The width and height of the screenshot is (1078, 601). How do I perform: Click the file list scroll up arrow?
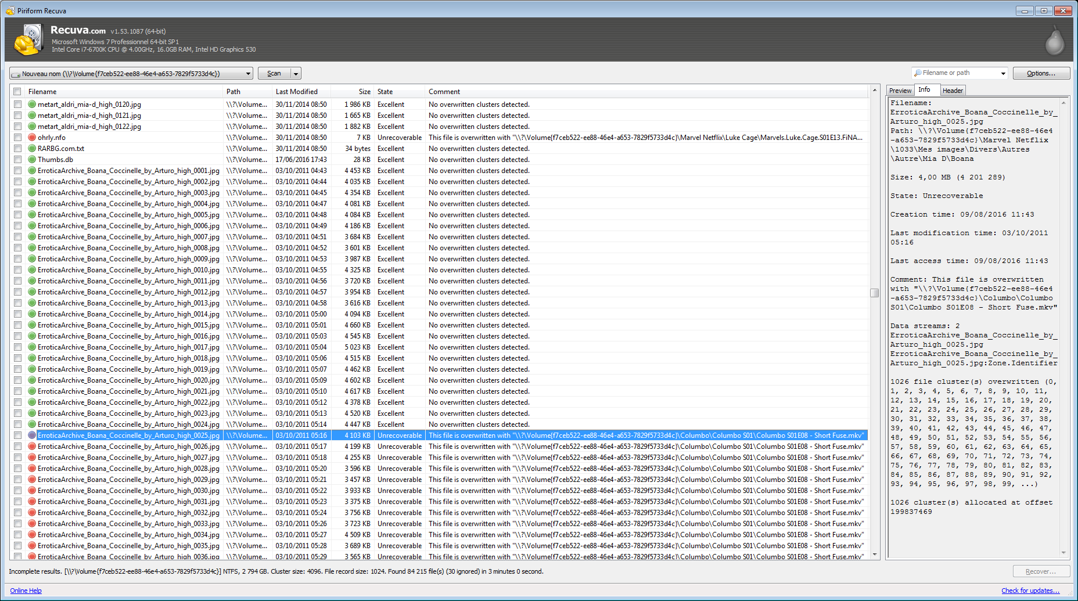[x=874, y=91]
